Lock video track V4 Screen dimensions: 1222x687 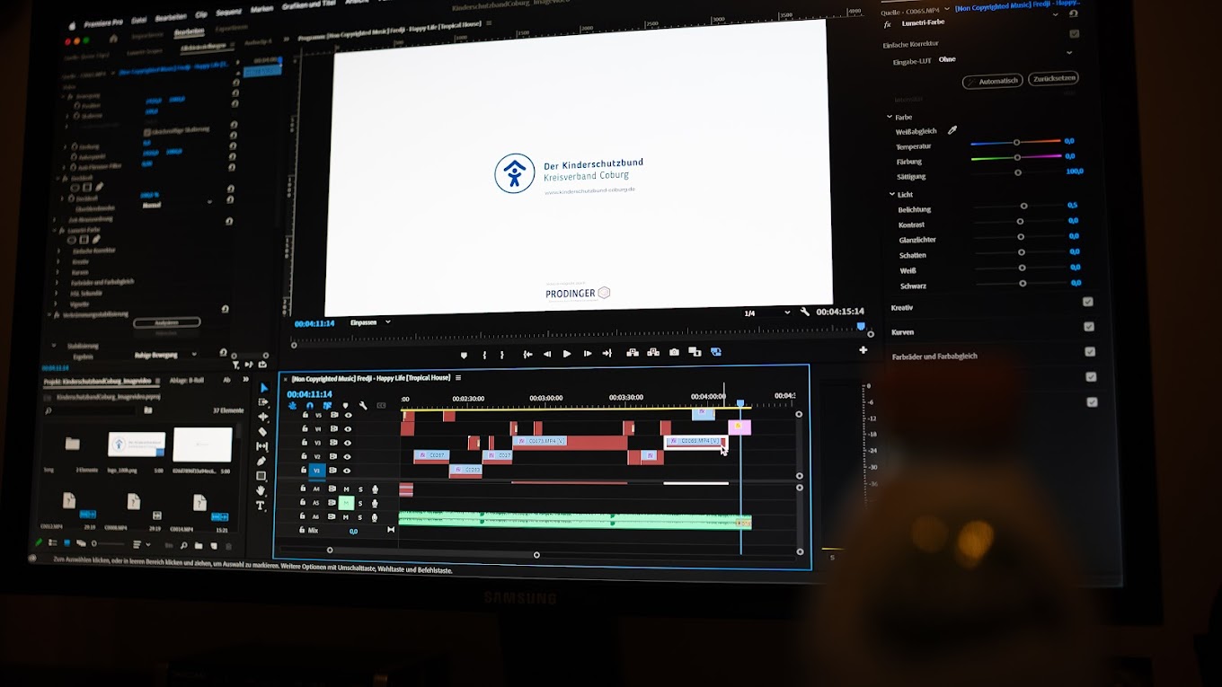(305, 429)
